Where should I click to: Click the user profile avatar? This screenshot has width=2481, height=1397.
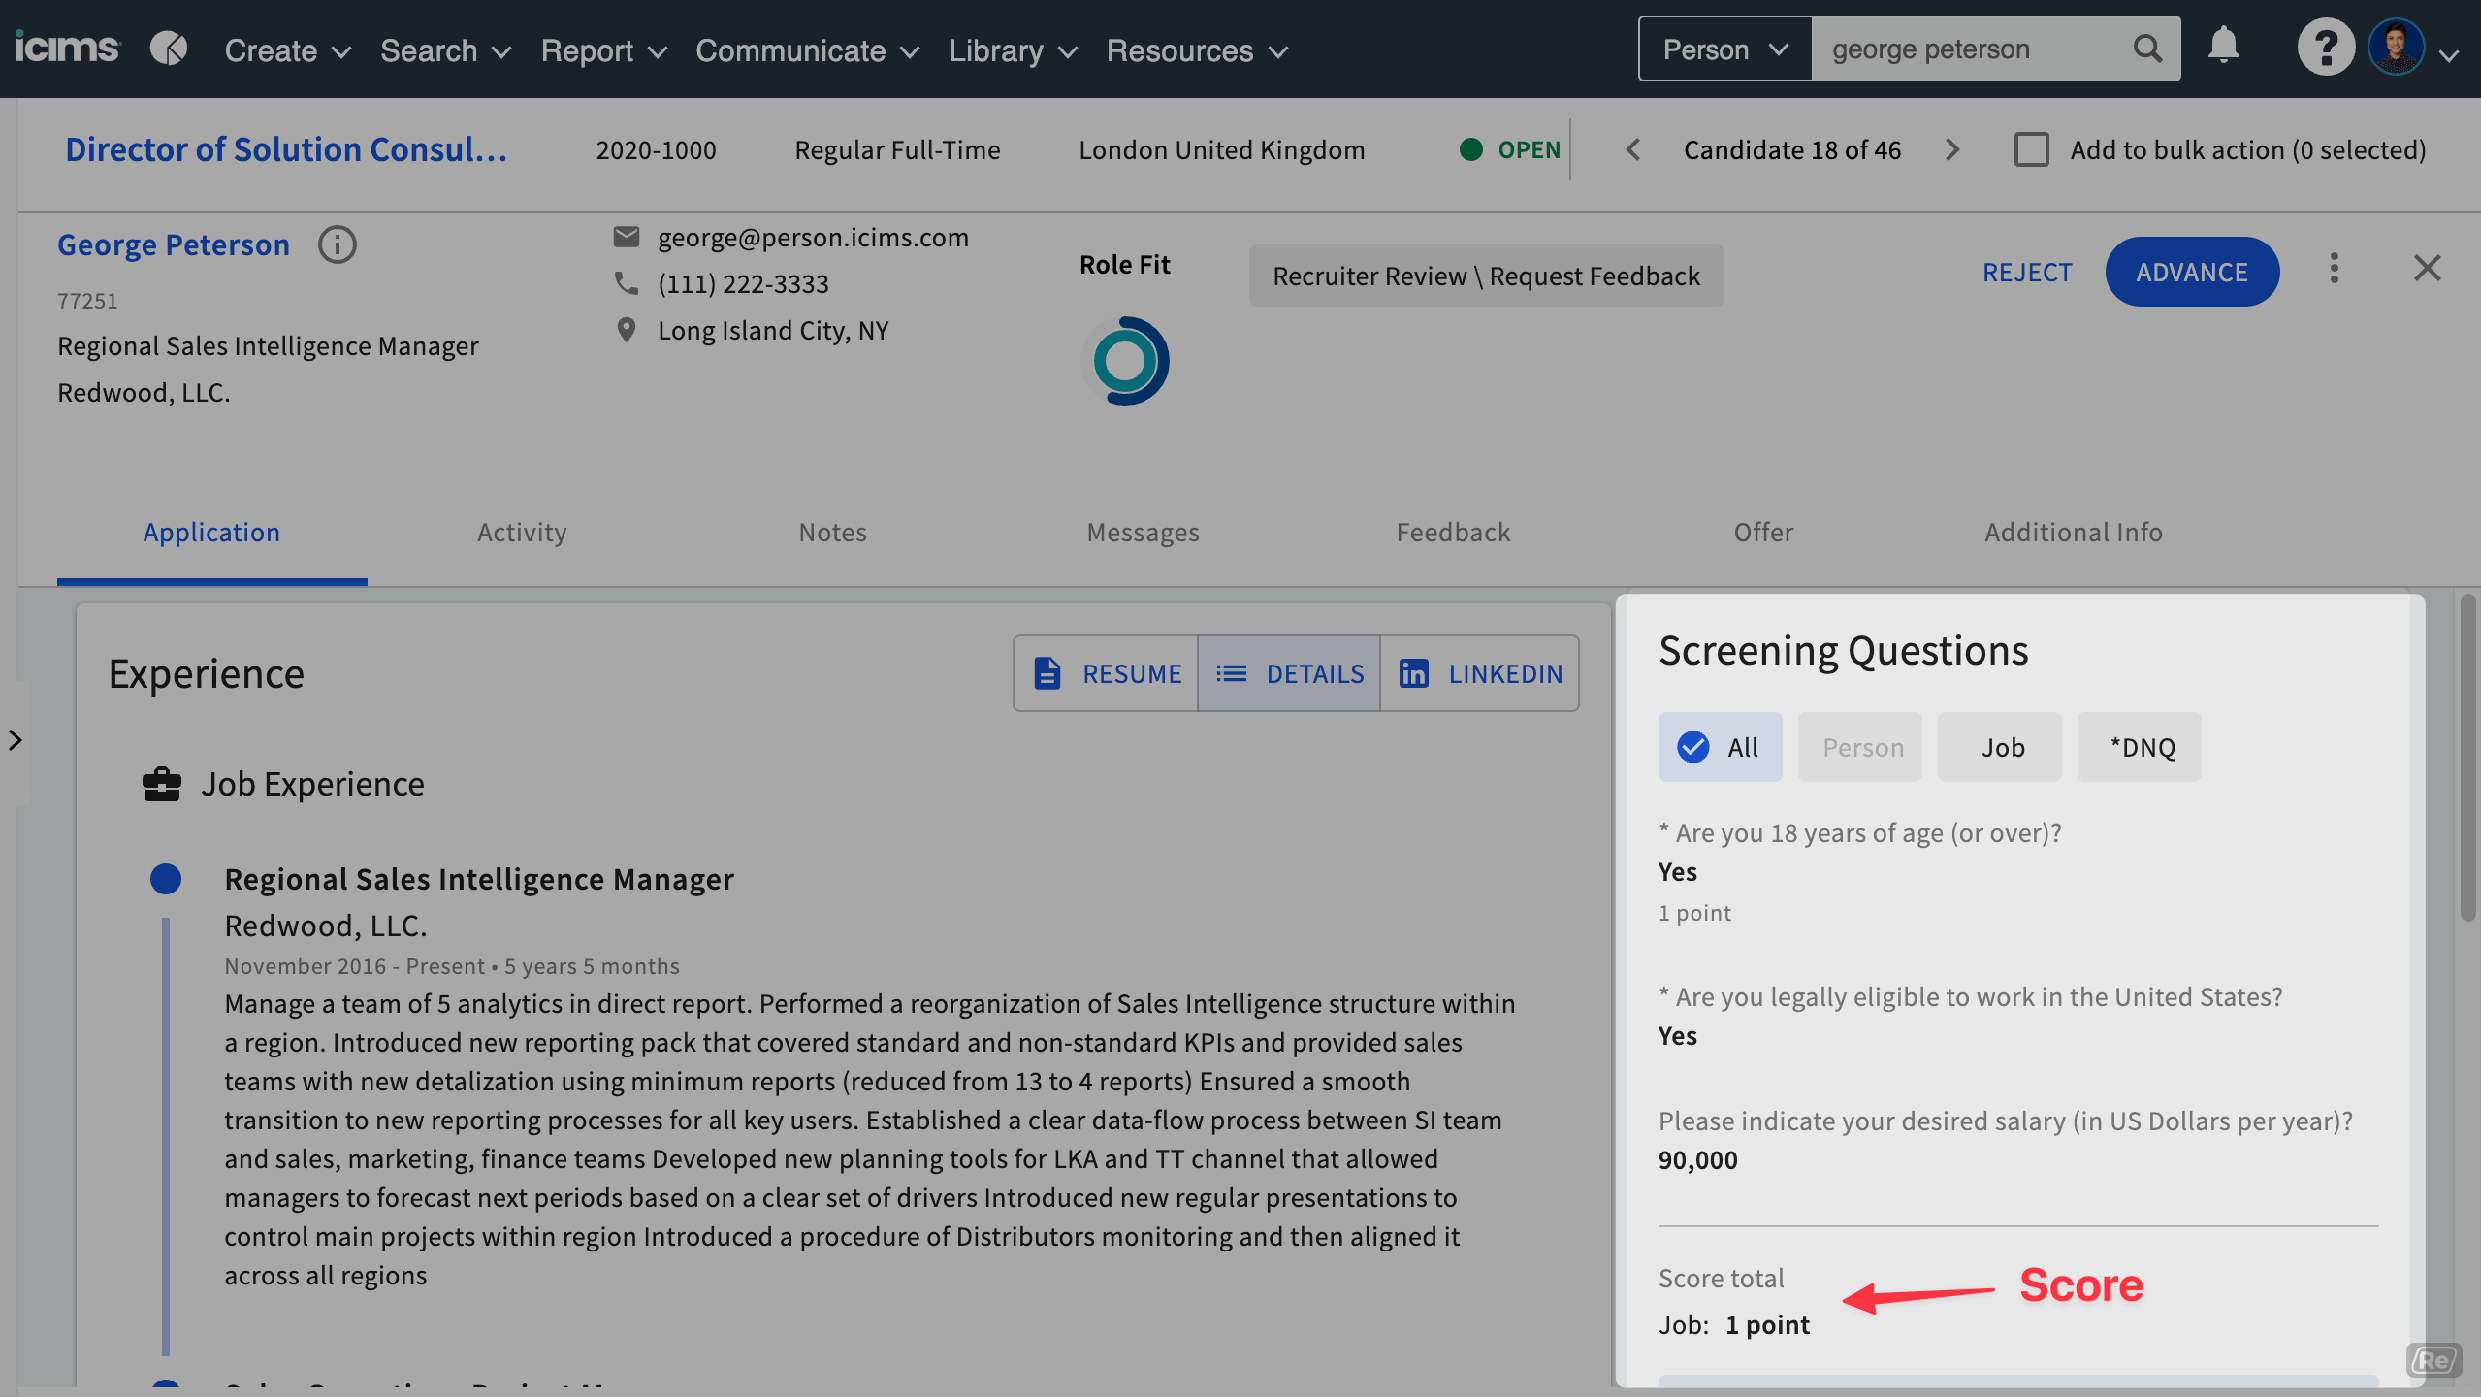click(2396, 47)
